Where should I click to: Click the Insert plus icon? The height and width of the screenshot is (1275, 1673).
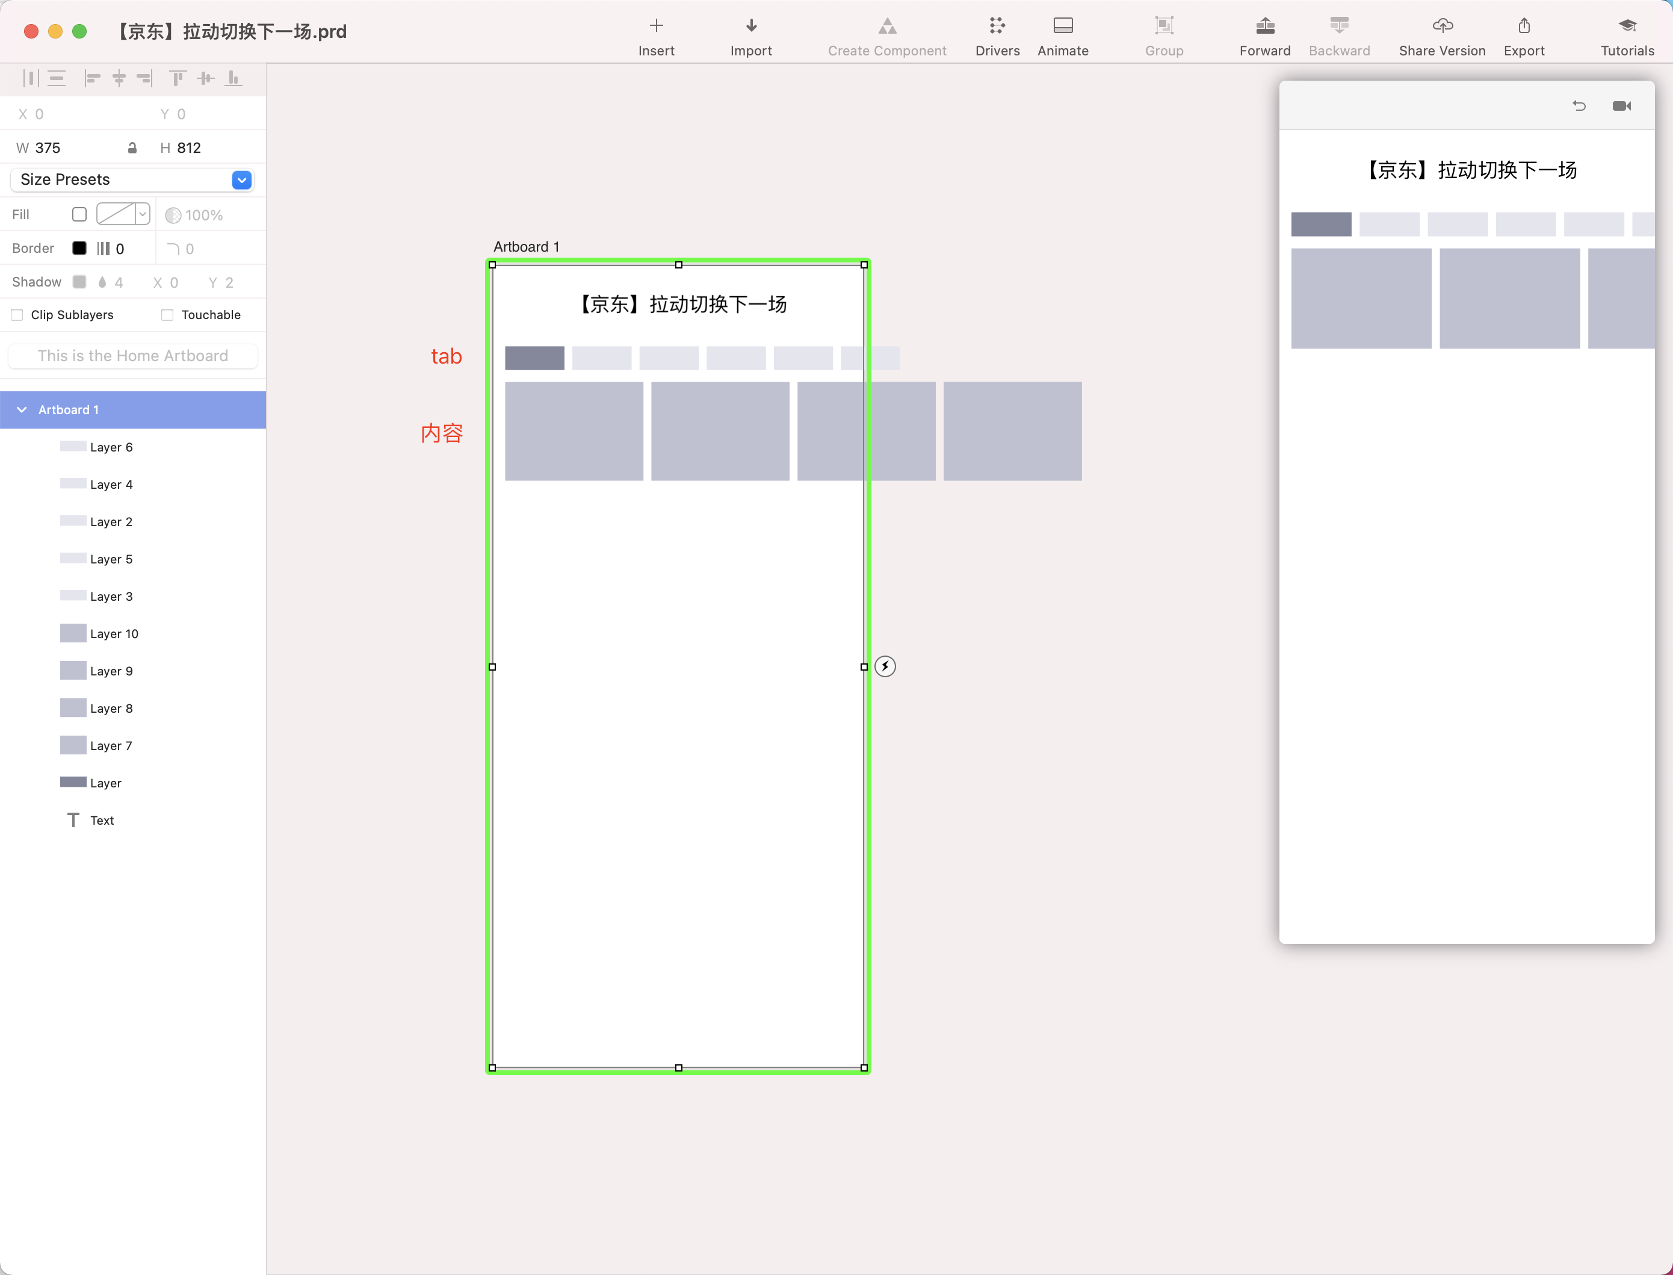click(x=657, y=26)
